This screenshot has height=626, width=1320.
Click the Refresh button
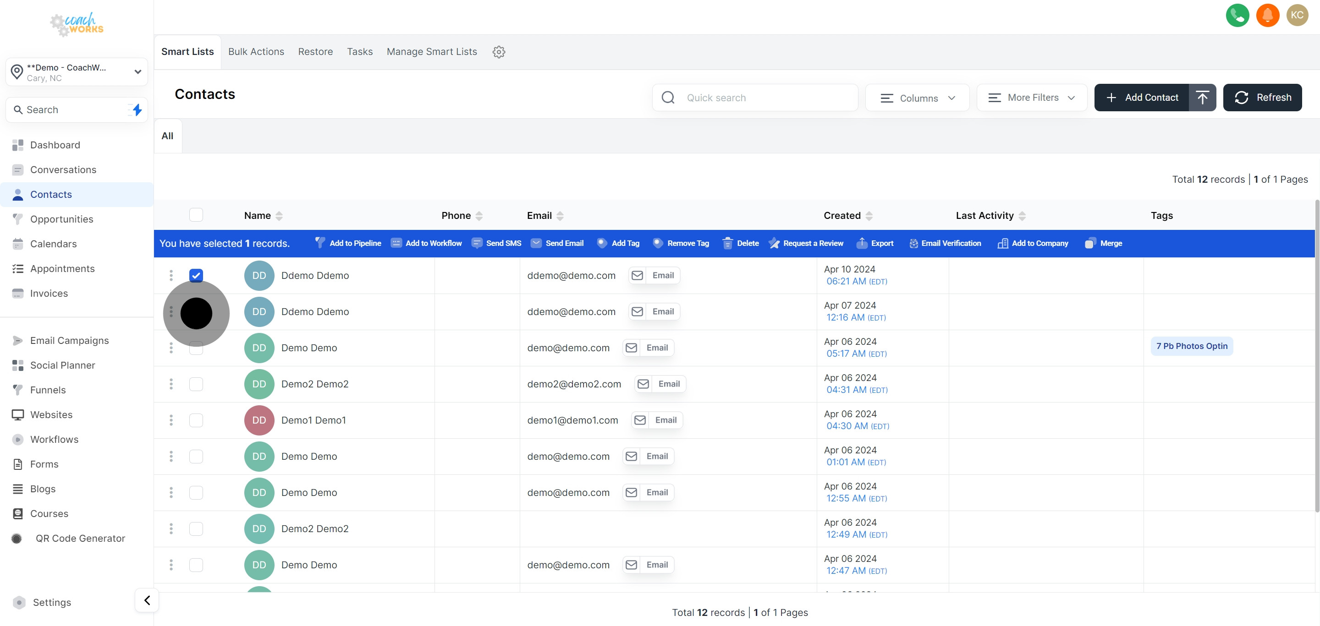(1262, 97)
